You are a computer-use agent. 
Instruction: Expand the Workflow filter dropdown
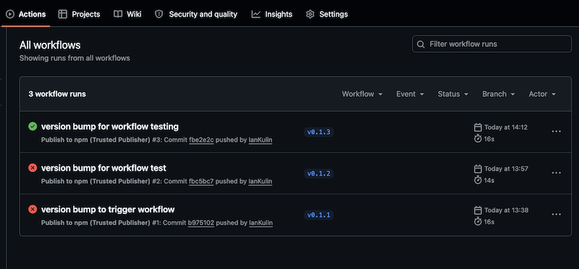pos(362,94)
